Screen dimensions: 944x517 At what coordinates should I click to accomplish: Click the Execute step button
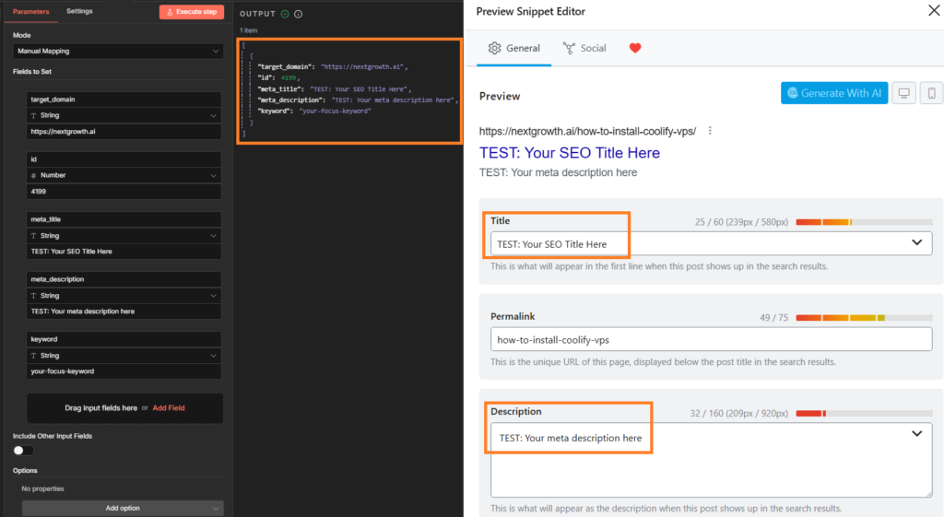(191, 12)
